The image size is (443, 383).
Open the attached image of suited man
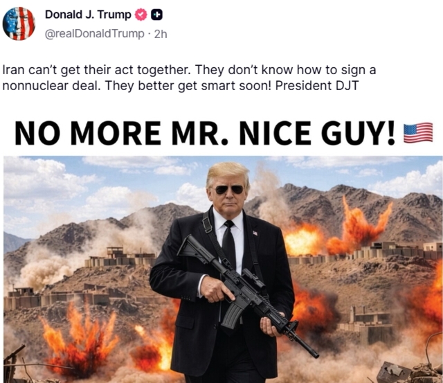coord(223,269)
